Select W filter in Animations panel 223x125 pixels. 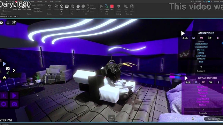tap(201, 38)
